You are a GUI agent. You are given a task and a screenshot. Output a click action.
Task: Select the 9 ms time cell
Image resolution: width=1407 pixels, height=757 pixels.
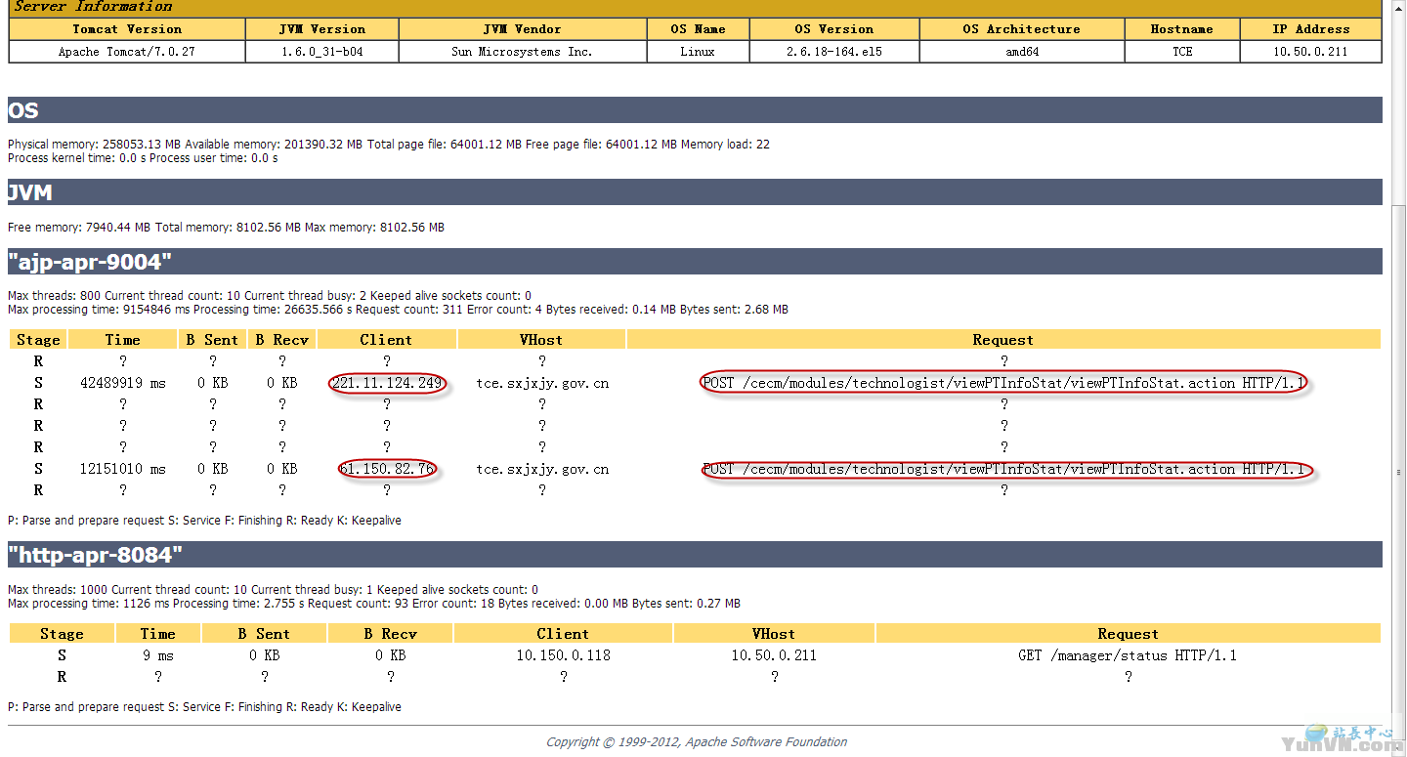point(158,655)
